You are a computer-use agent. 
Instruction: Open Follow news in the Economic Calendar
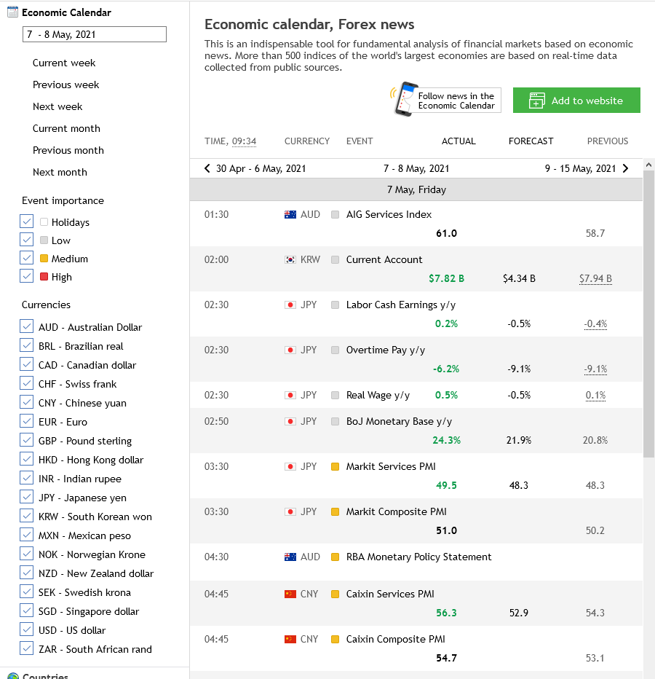pyautogui.click(x=456, y=101)
